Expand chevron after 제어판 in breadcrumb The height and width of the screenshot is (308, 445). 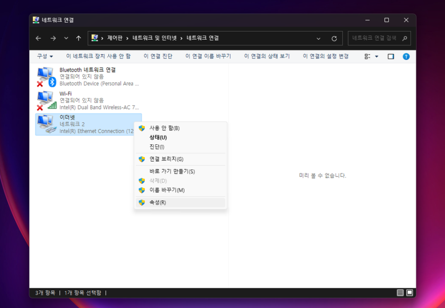(x=128, y=39)
